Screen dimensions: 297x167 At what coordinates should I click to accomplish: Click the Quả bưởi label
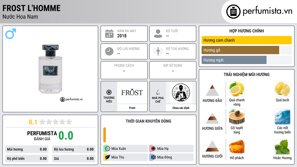point(282,100)
